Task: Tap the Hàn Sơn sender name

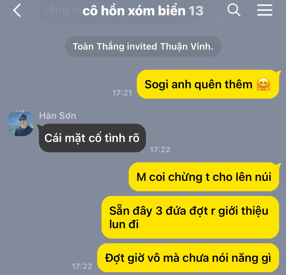Action: click(x=58, y=116)
